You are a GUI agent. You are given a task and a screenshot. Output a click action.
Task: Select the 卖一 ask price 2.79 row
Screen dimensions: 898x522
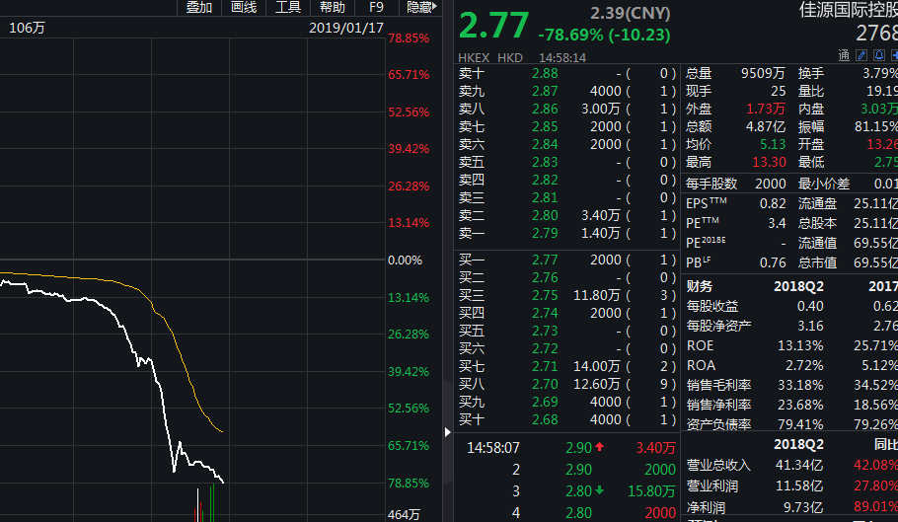click(567, 233)
